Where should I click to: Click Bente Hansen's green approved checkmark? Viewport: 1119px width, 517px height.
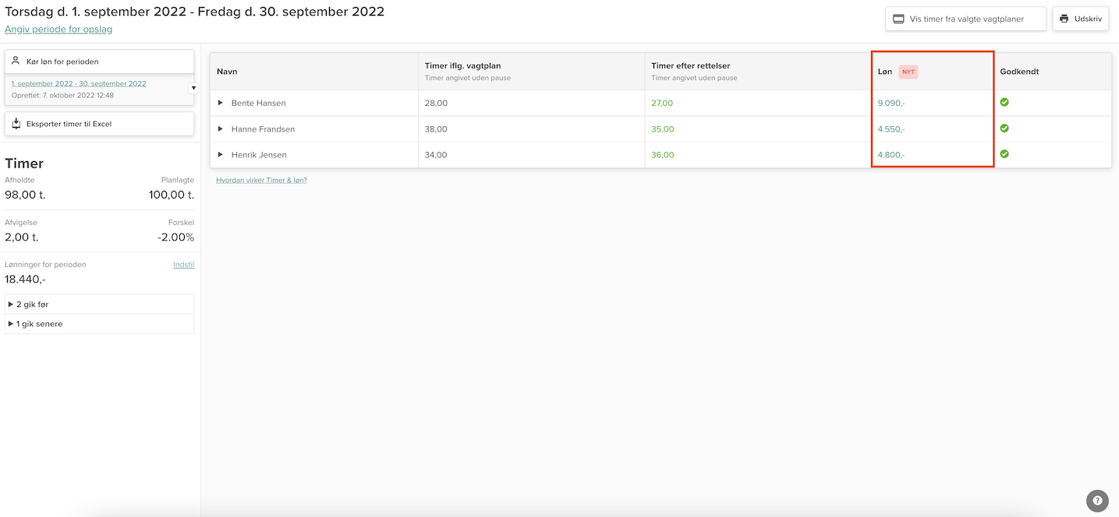(x=1004, y=102)
